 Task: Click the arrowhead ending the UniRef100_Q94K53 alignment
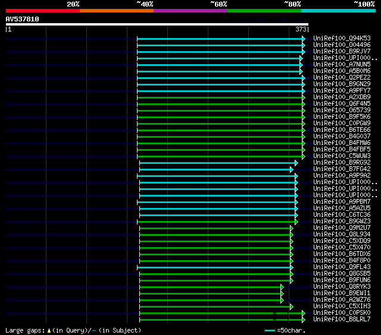(x=303, y=39)
